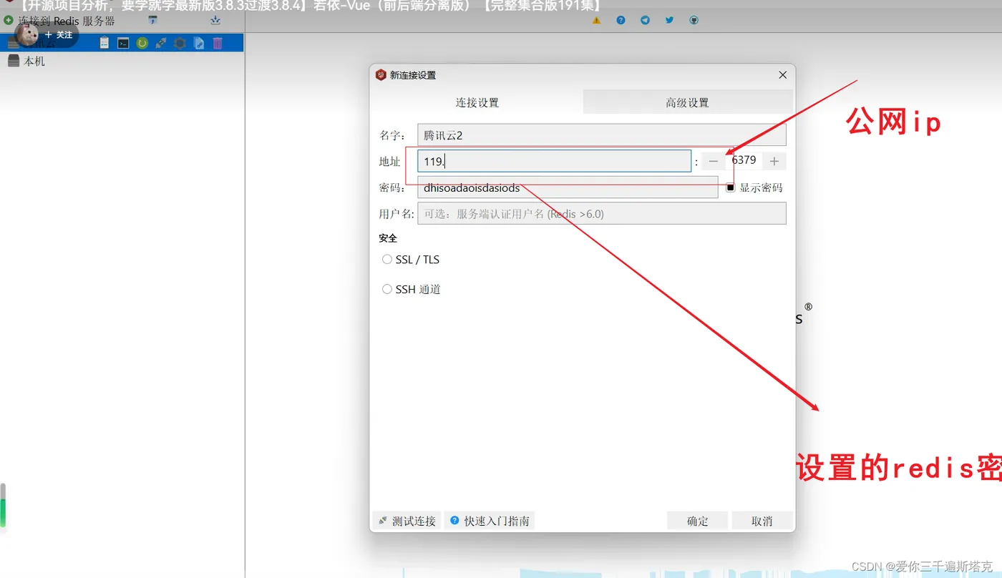The width and height of the screenshot is (1002, 578).
Task: Open the console terminal icon on selected connection
Action: (x=123, y=43)
